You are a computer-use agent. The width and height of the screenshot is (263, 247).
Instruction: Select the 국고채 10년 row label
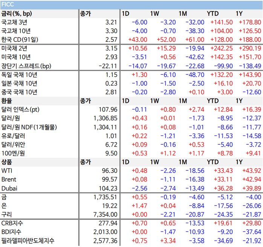point(16,31)
